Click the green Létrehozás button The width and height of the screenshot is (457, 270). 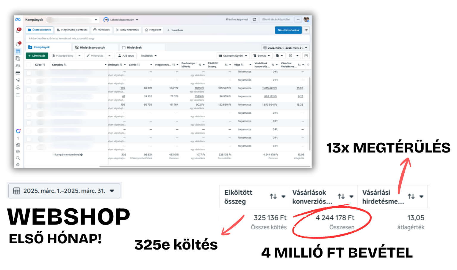point(37,56)
